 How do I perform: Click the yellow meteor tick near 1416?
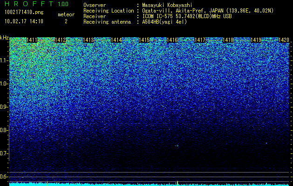click(x=177, y=183)
